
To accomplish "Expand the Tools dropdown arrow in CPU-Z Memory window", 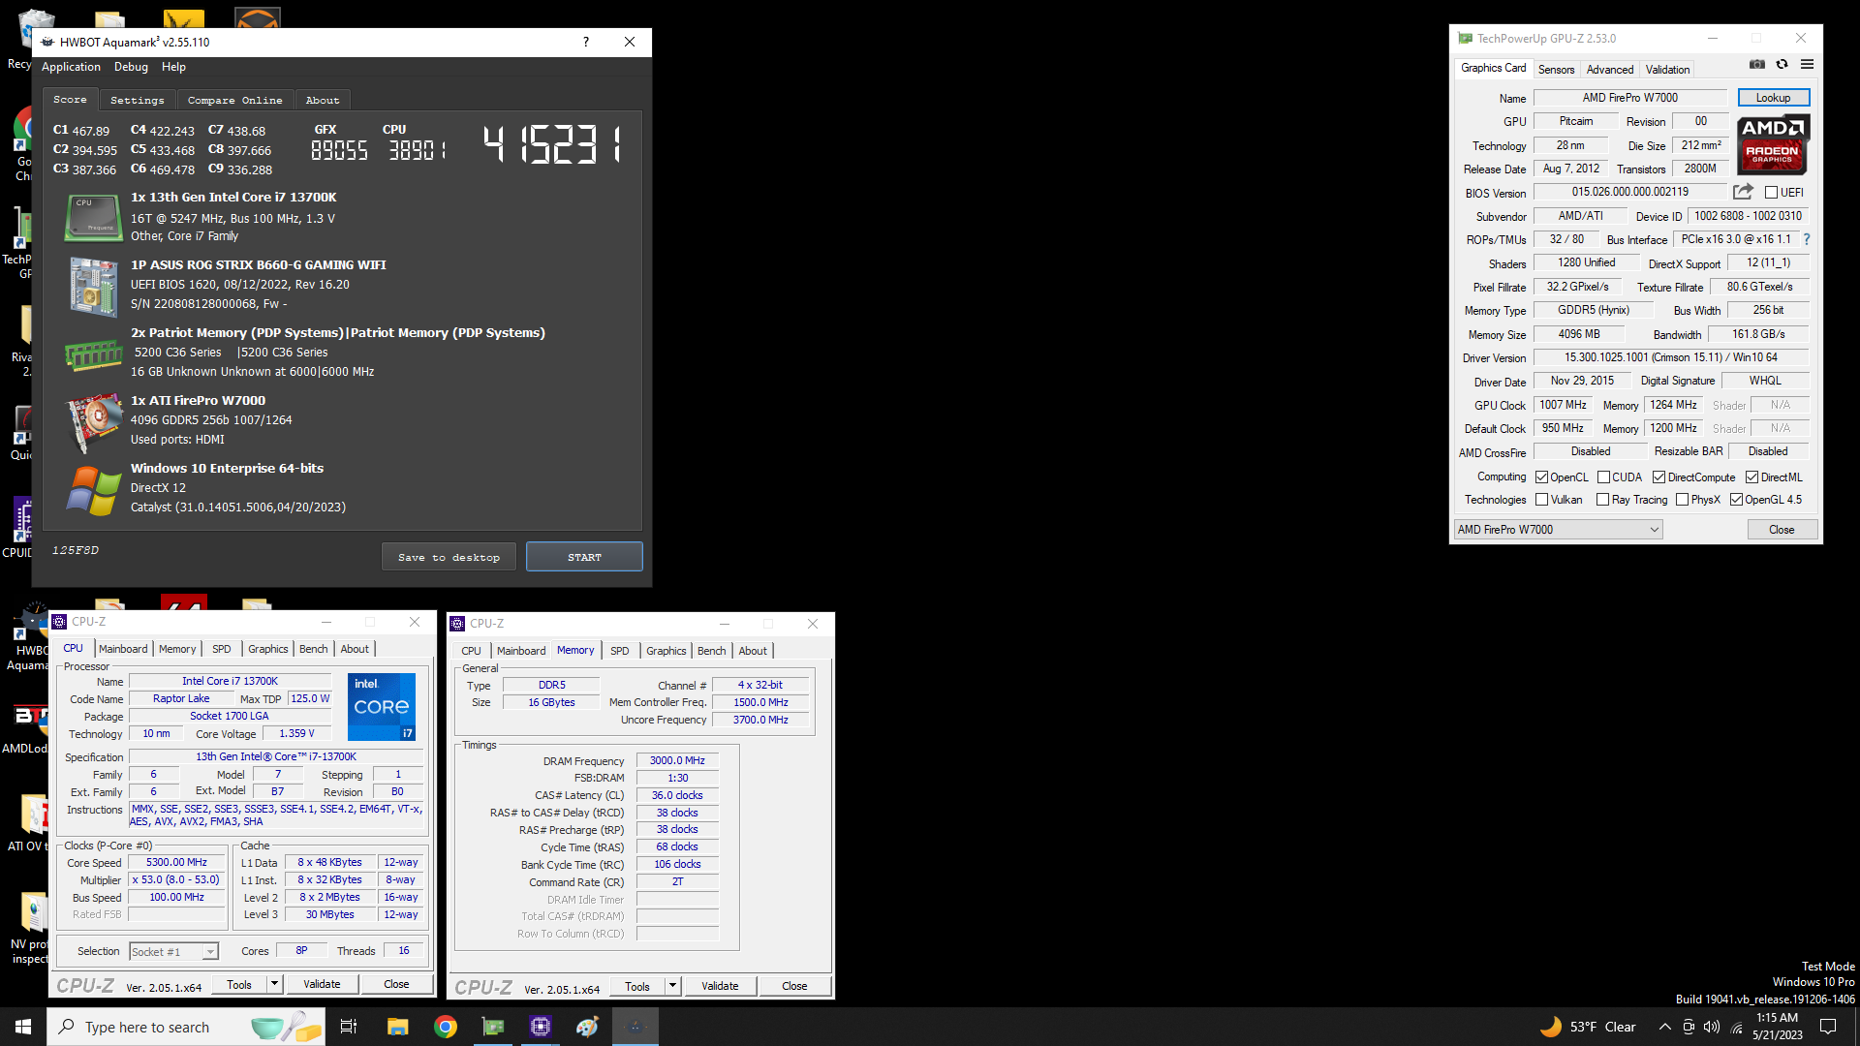I will [673, 986].
